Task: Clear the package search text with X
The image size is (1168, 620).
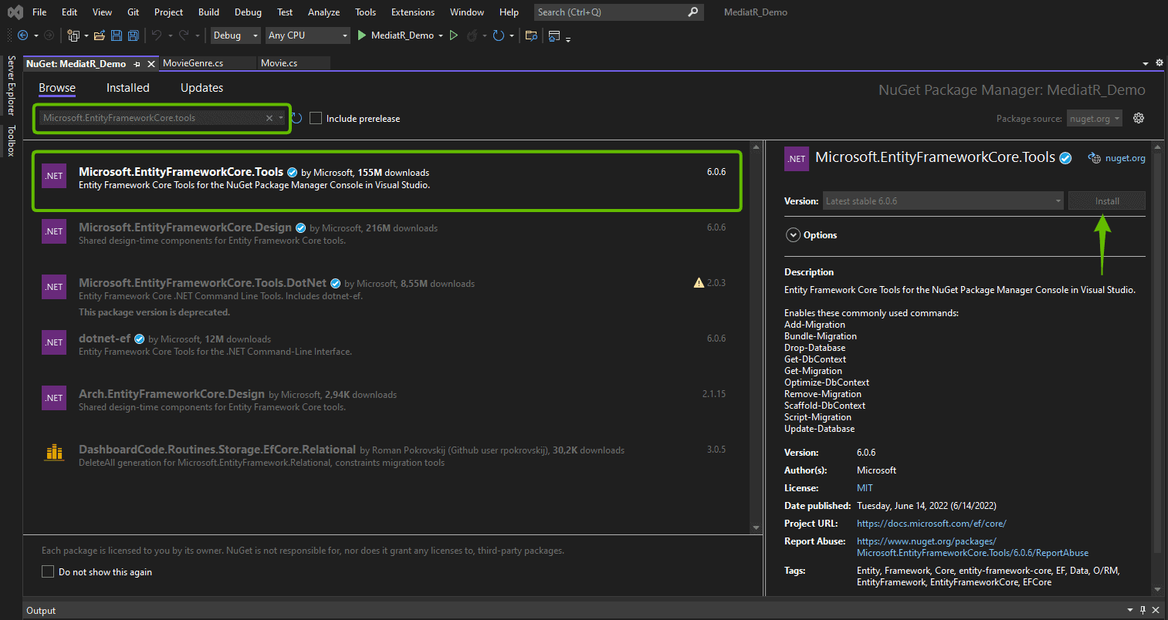Action: point(269,118)
